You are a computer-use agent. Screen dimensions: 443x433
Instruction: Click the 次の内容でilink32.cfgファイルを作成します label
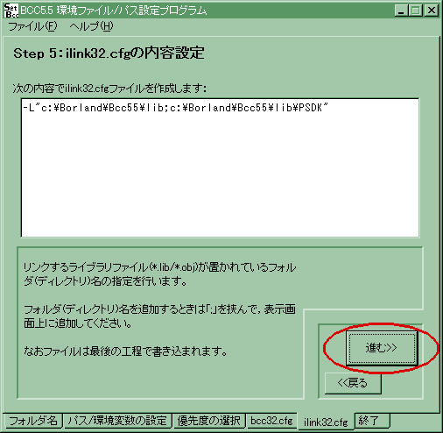(x=109, y=88)
